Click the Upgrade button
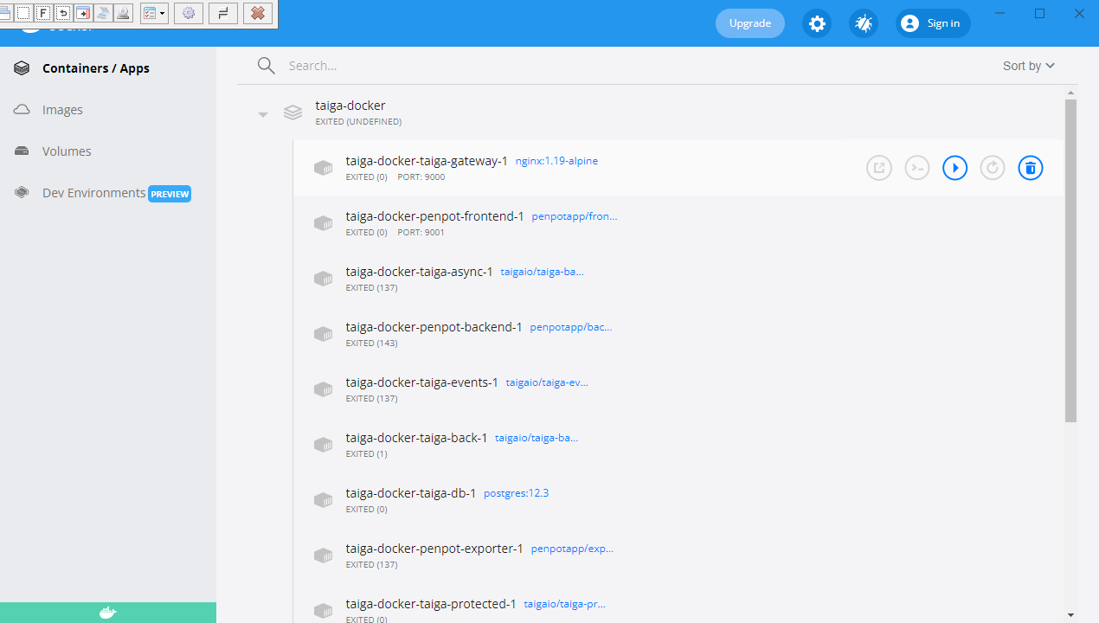This screenshot has height=623, width=1099. tap(750, 23)
